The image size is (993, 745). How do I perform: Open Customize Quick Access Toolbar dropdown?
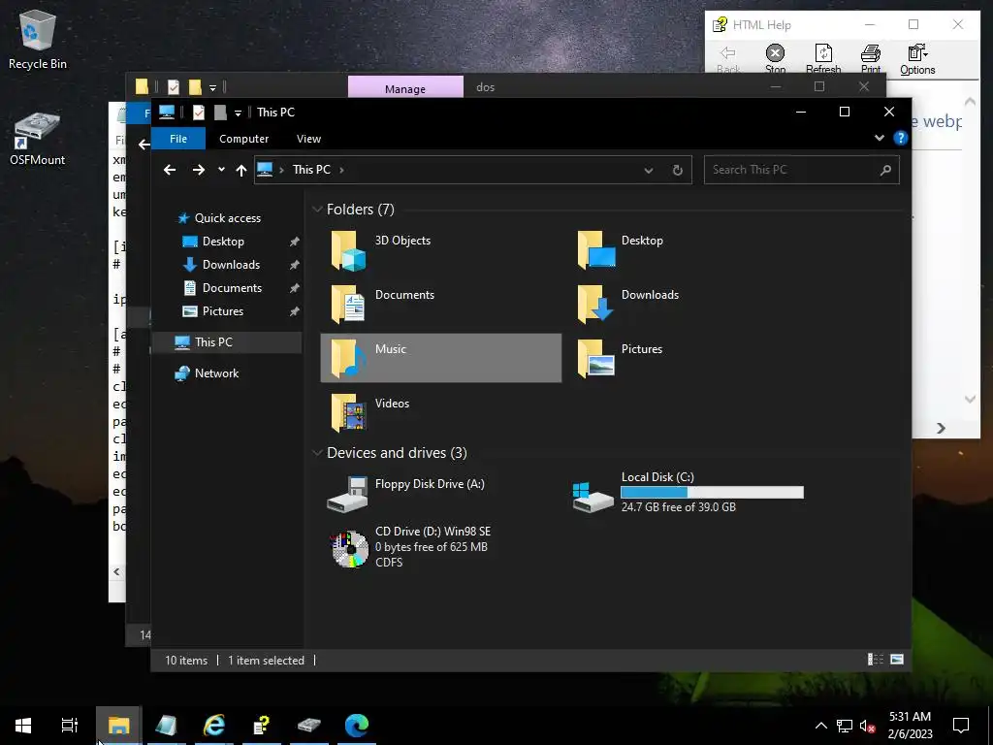tap(238, 113)
